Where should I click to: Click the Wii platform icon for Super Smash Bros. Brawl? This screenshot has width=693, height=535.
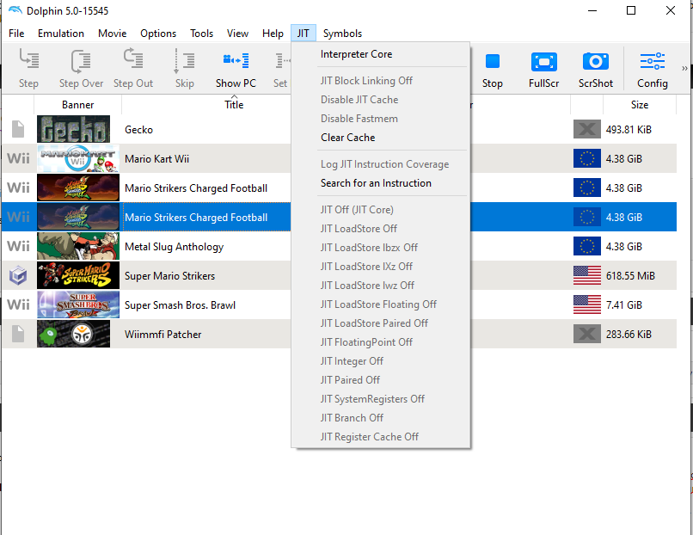pyautogui.click(x=18, y=304)
